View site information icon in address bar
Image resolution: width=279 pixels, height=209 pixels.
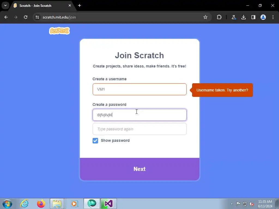[x=37, y=17]
